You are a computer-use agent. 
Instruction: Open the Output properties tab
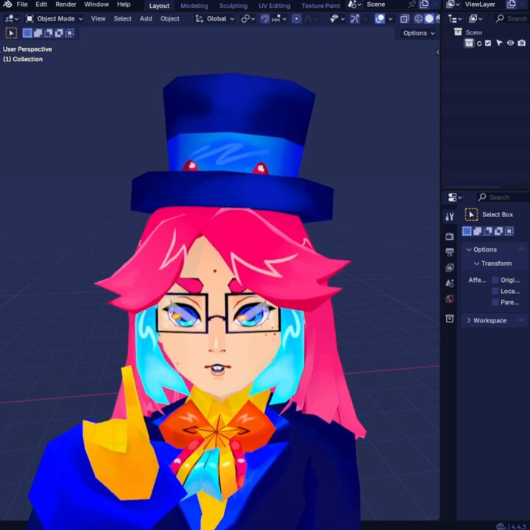(x=450, y=252)
